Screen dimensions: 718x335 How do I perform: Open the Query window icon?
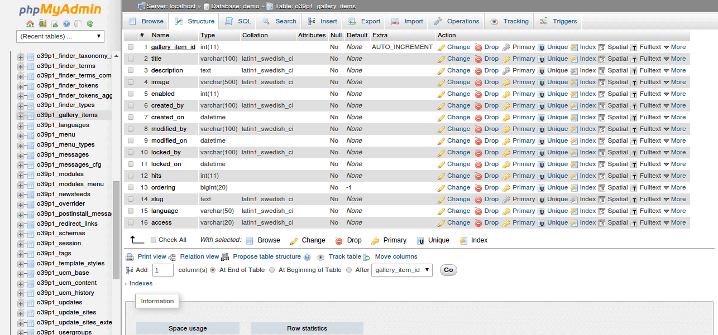click(55, 24)
